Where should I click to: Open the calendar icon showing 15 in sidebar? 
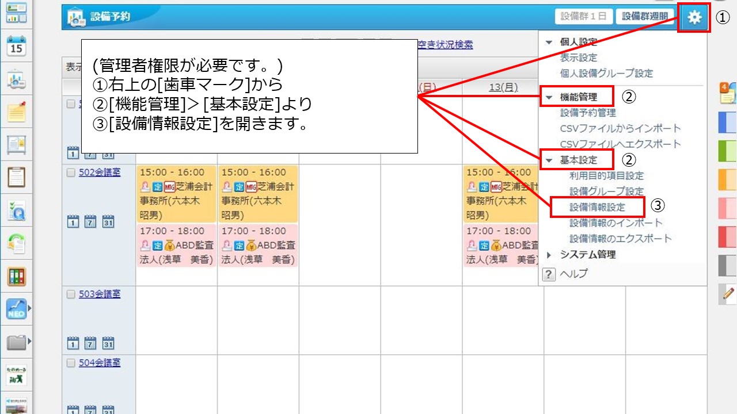tap(16, 45)
